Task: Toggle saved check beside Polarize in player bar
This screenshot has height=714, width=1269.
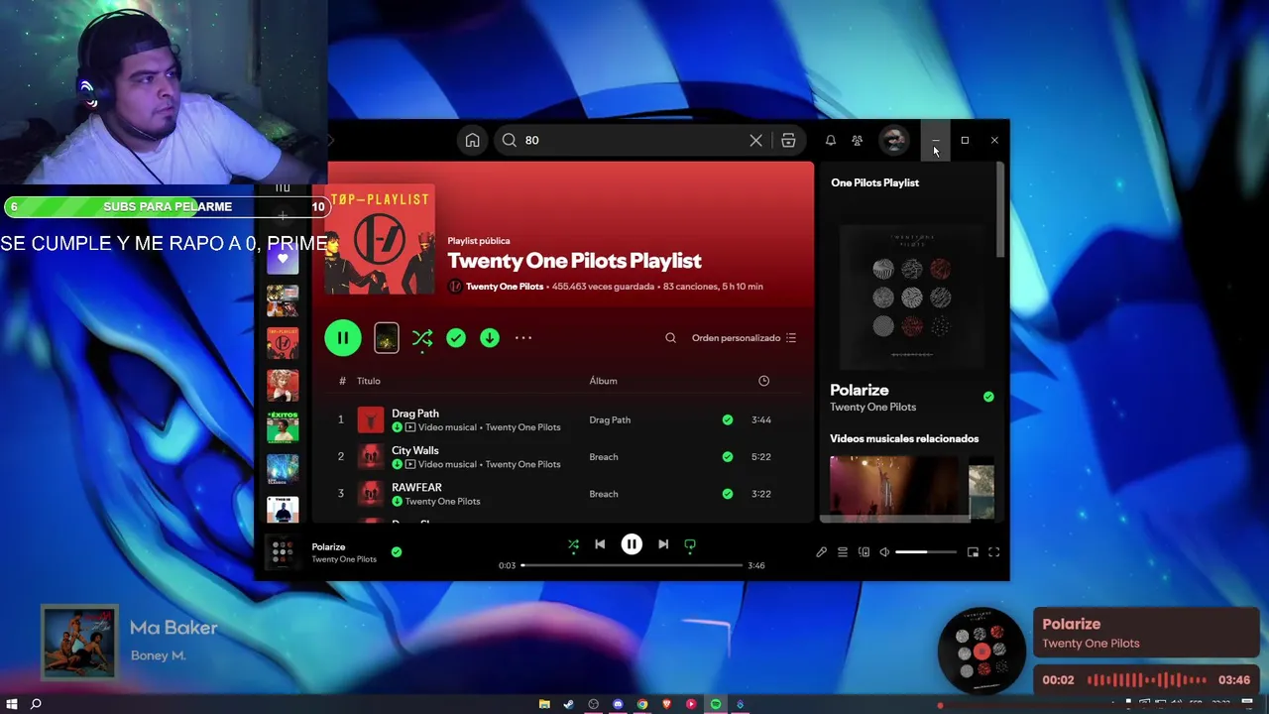Action: click(397, 551)
